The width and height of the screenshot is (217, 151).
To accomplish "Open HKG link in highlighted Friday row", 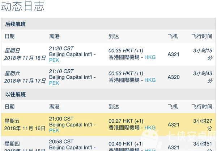I will click(150, 127).
